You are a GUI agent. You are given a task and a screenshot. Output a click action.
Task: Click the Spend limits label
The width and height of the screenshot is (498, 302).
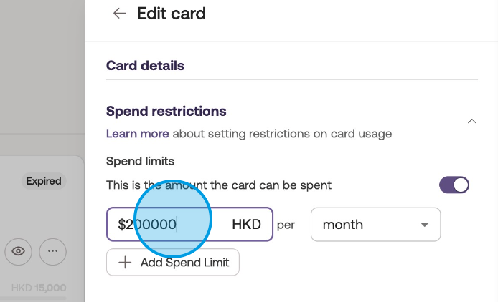(140, 162)
